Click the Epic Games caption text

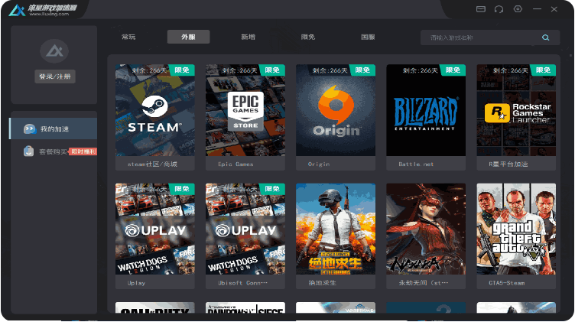click(x=236, y=164)
